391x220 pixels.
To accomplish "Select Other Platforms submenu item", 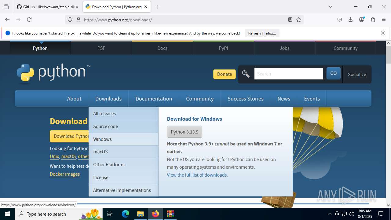I will [123, 165].
